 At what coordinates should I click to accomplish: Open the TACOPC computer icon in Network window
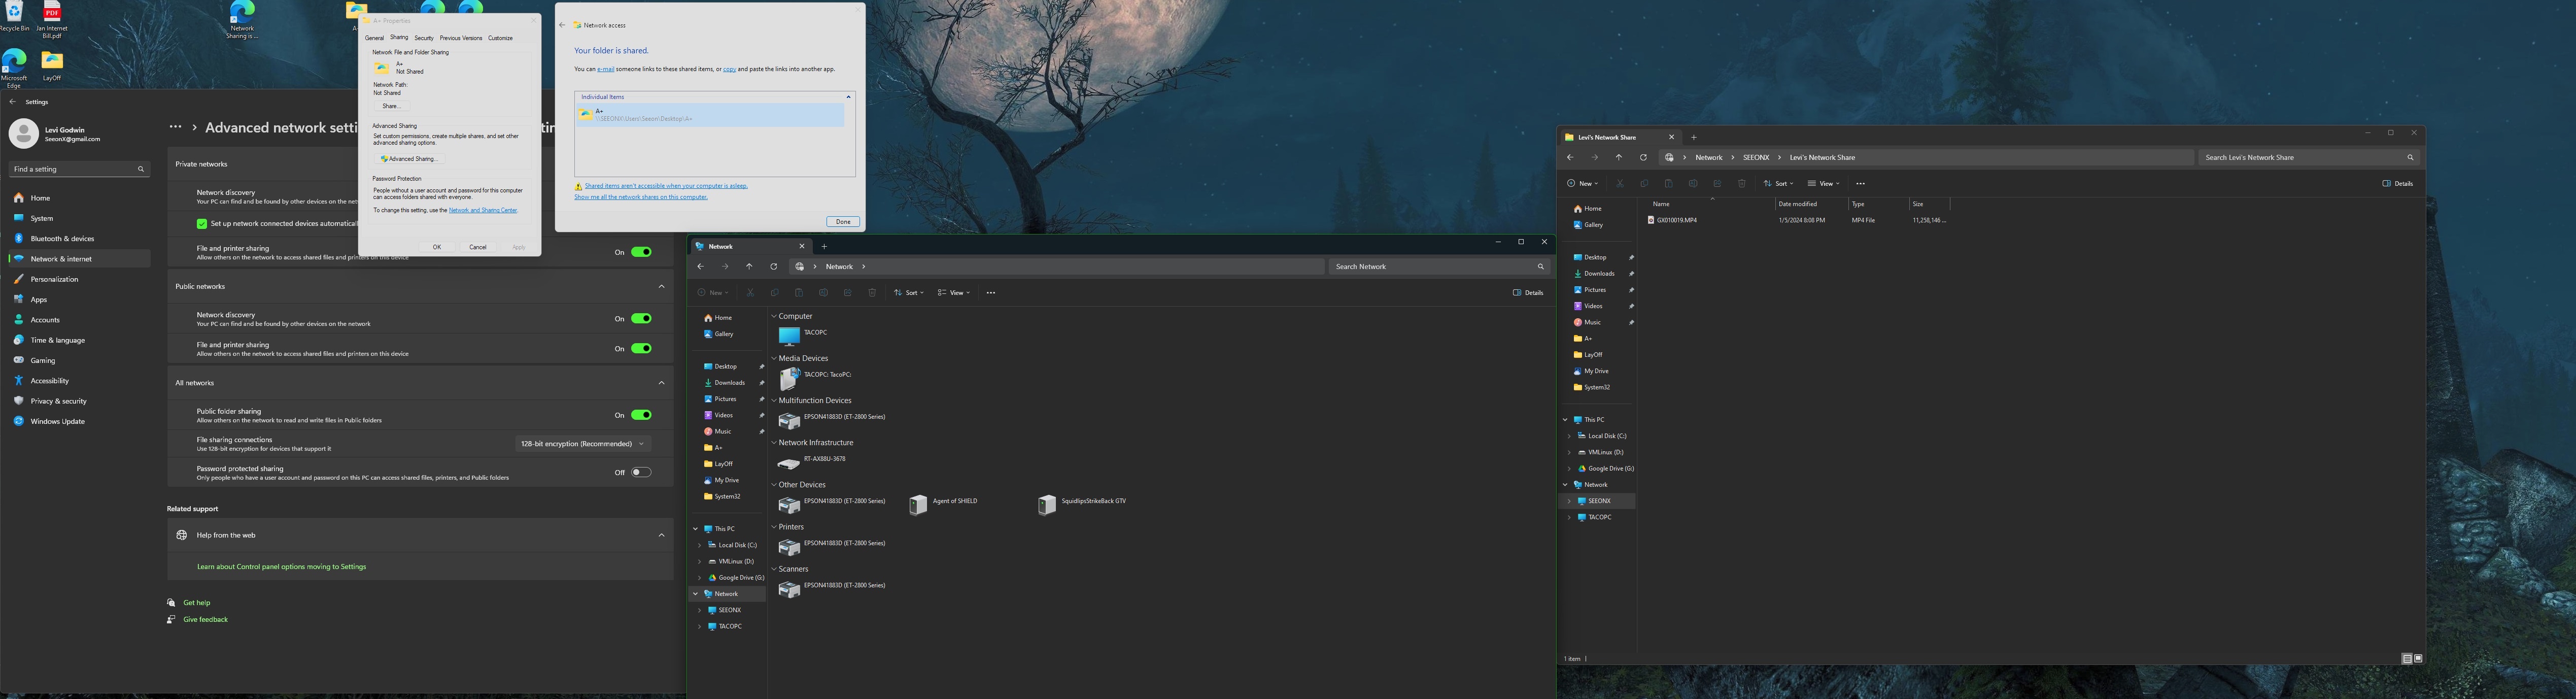point(803,336)
